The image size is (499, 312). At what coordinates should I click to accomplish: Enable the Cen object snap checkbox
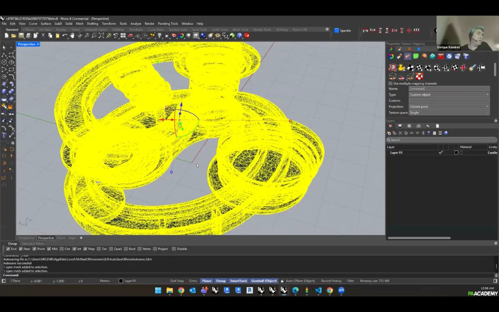tap(62, 249)
